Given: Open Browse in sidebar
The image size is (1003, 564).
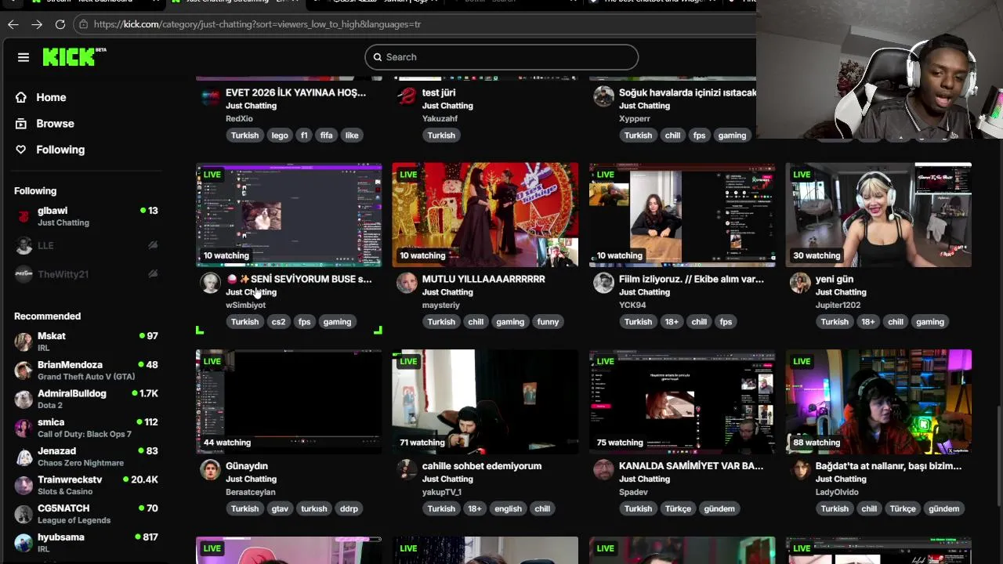Looking at the screenshot, I should pyautogui.click(x=55, y=124).
